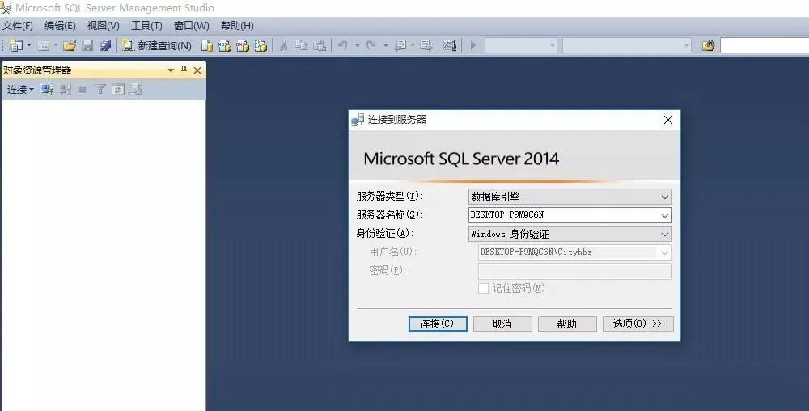The width and height of the screenshot is (809, 411).
Task: Click the Undo arrow icon
Action: tap(343, 45)
